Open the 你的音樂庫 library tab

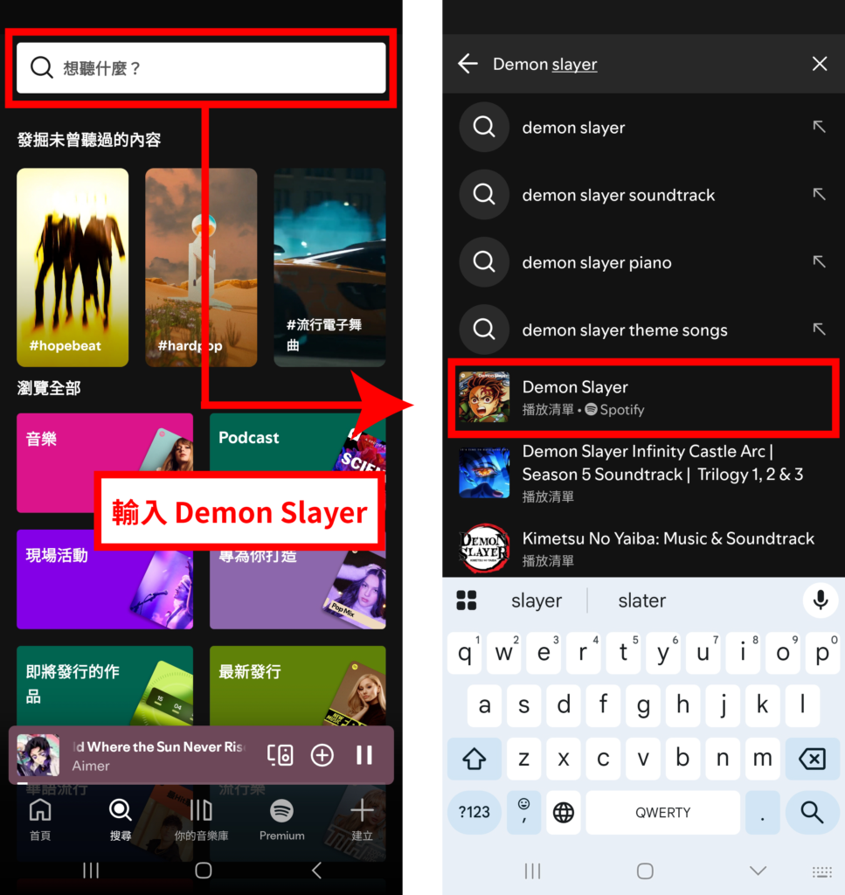pyautogui.click(x=201, y=820)
